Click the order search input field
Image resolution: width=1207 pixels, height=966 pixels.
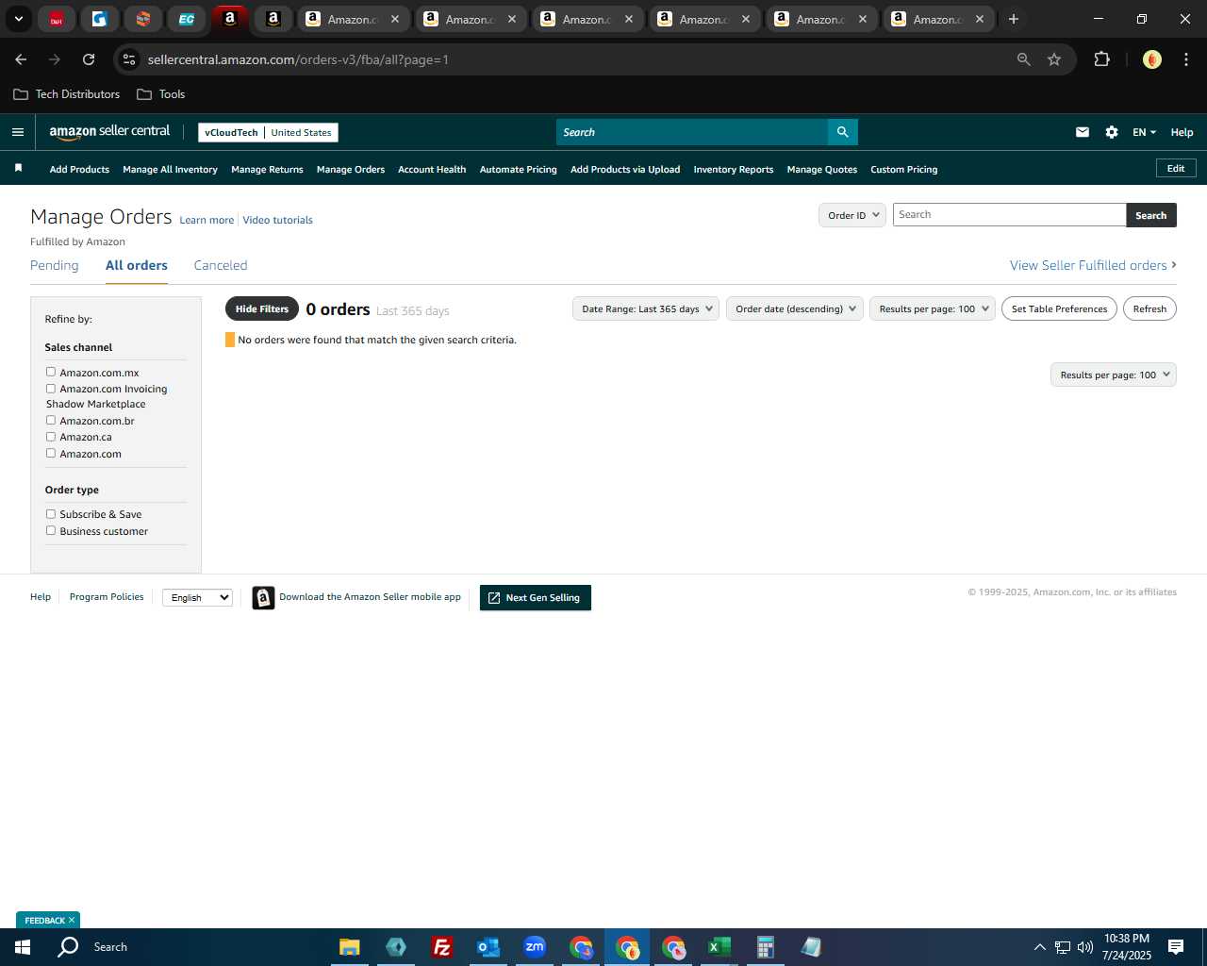coord(1009,215)
